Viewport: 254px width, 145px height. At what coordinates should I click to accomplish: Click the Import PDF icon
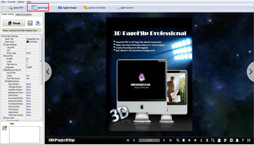11,8
